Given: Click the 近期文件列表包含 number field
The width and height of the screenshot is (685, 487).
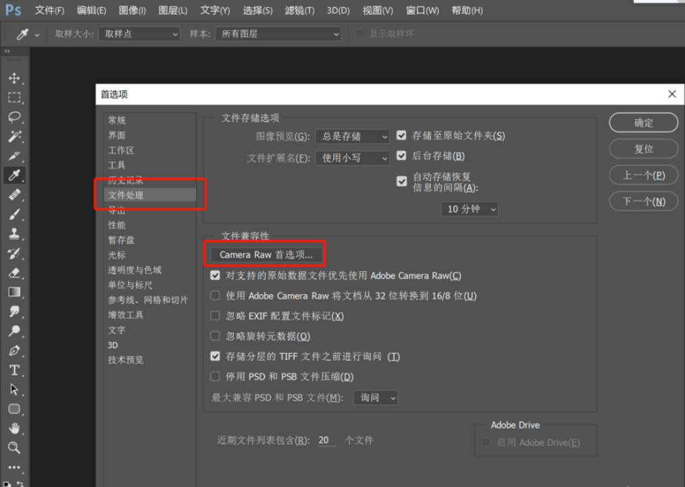Looking at the screenshot, I should 326,440.
